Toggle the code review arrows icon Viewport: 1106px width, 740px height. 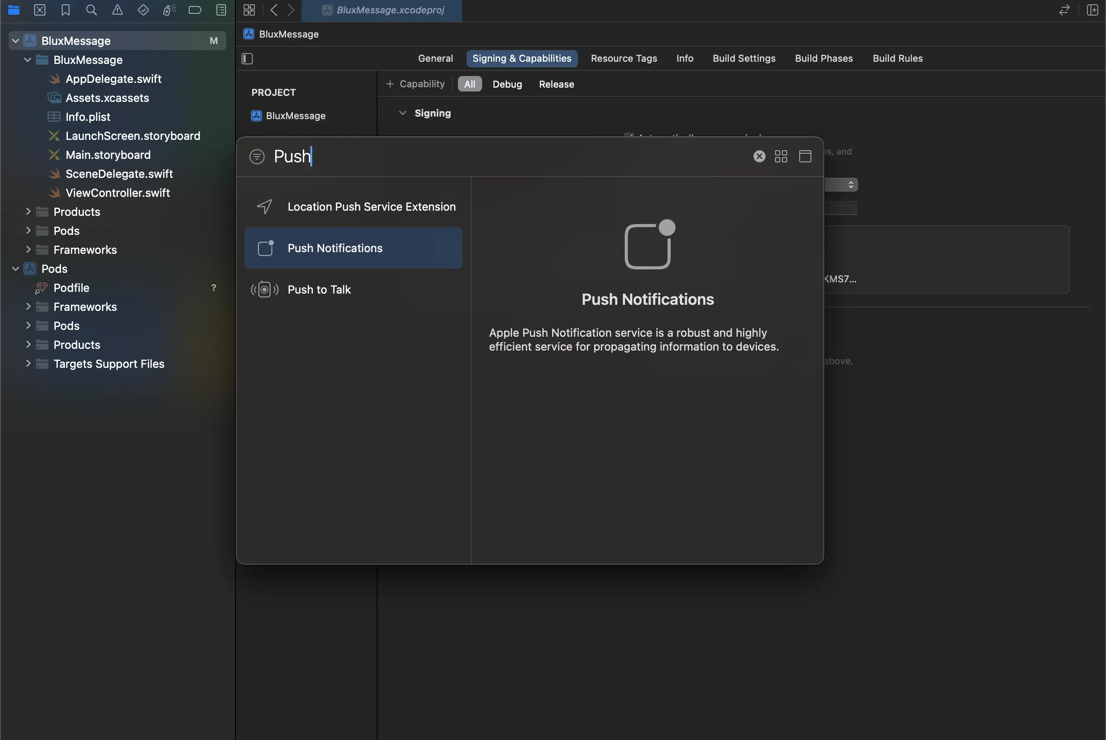1065,10
